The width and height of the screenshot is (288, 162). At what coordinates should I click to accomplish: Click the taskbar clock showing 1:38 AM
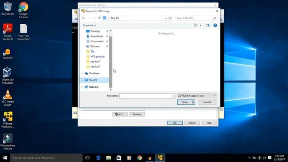pos(279,158)
